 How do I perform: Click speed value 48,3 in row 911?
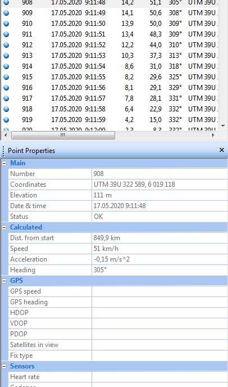[x=156, y=34]
